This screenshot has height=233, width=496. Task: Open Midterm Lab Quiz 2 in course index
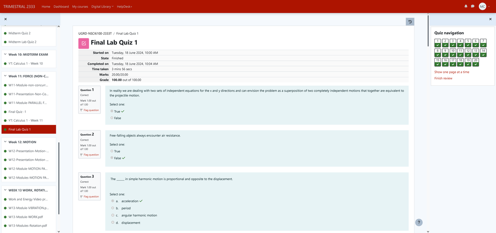pyautogui.click(x=23, y=42)
